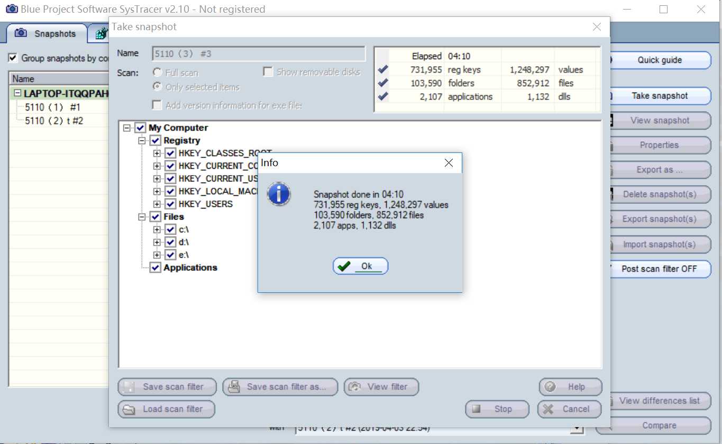Click the snapshot Name input field
The width and height of the screenshot is (722, 444).
click(259, 53)
